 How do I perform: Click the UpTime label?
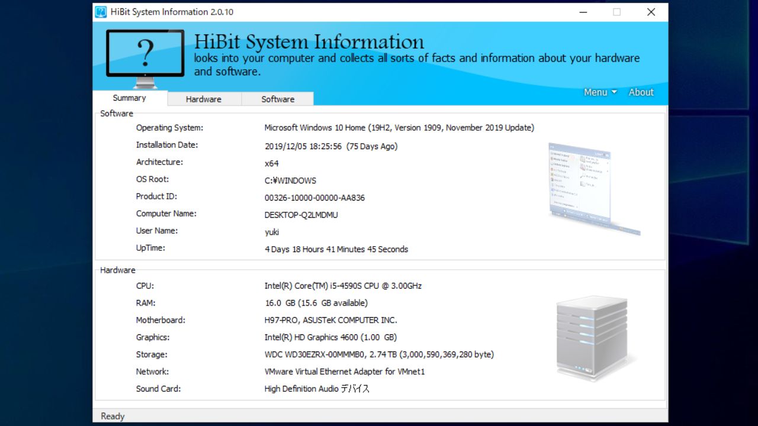click(150, 248)
